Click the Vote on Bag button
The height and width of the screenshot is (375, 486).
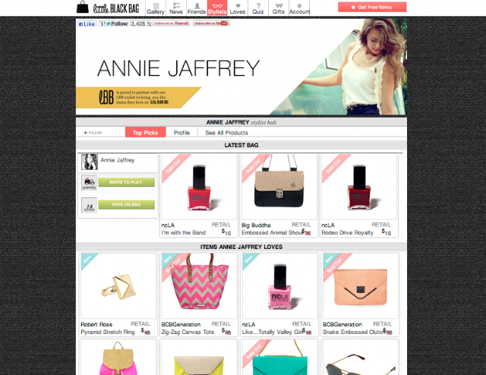coord(126,204)
